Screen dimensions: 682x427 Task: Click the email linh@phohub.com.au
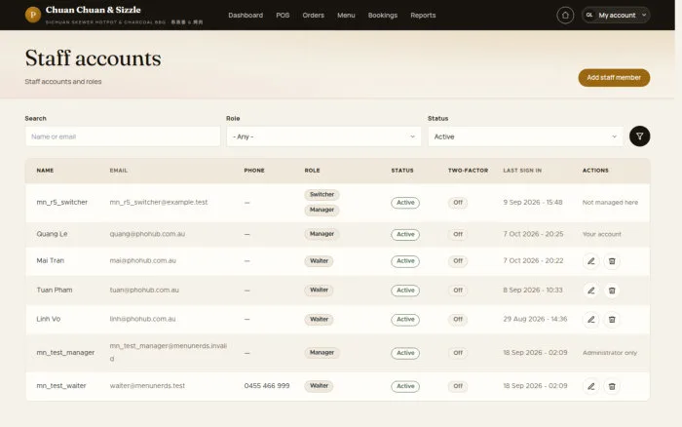pyautogui.click(x=142, y=319)
